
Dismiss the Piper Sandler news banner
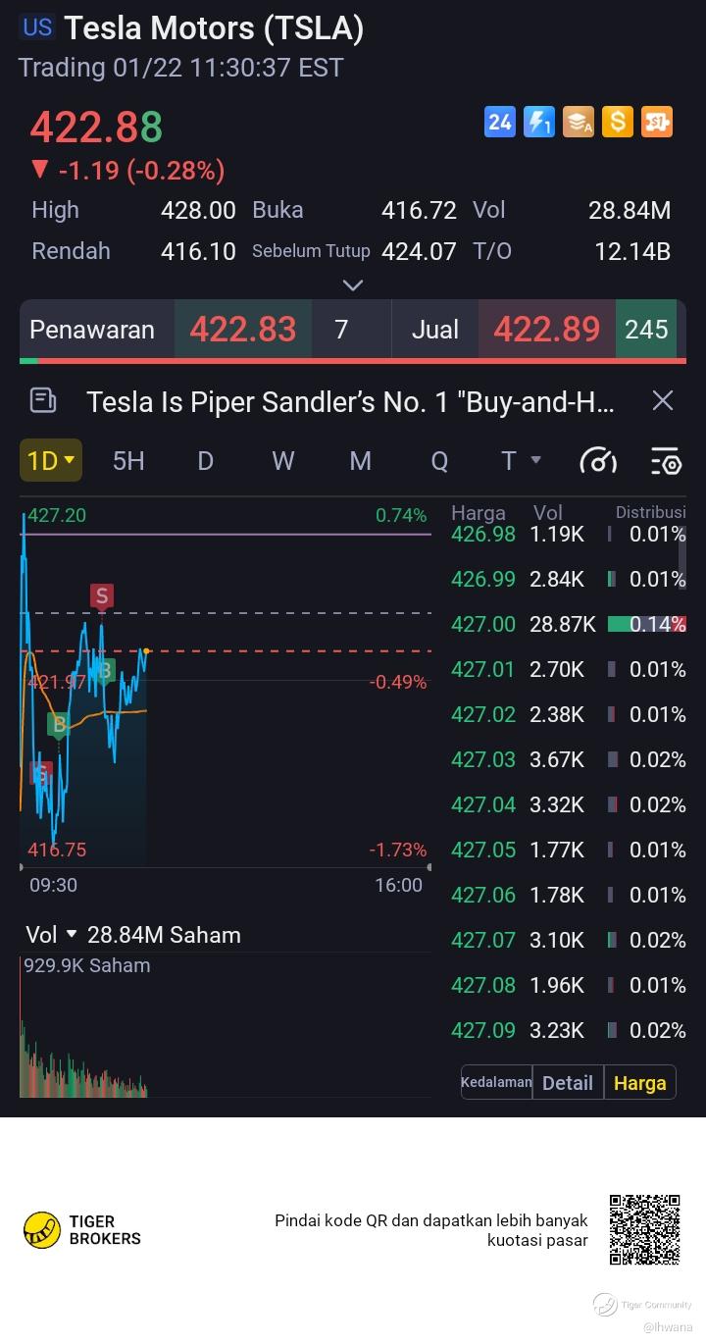pyautogui.click(x=663, y=400)
